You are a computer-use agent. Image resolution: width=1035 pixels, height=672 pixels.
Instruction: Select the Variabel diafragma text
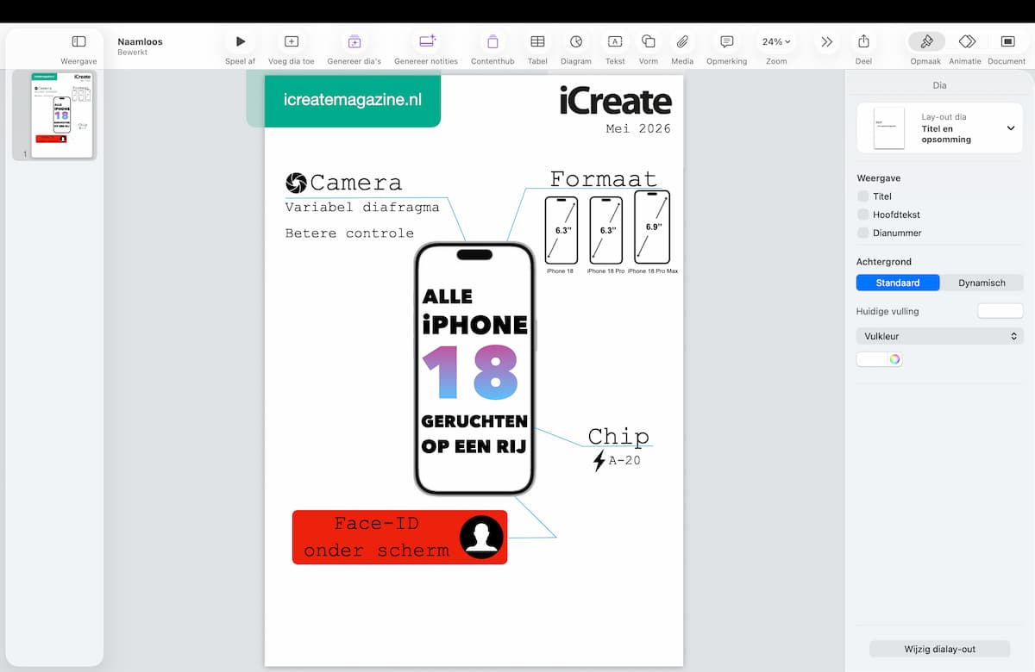(362, 207)
